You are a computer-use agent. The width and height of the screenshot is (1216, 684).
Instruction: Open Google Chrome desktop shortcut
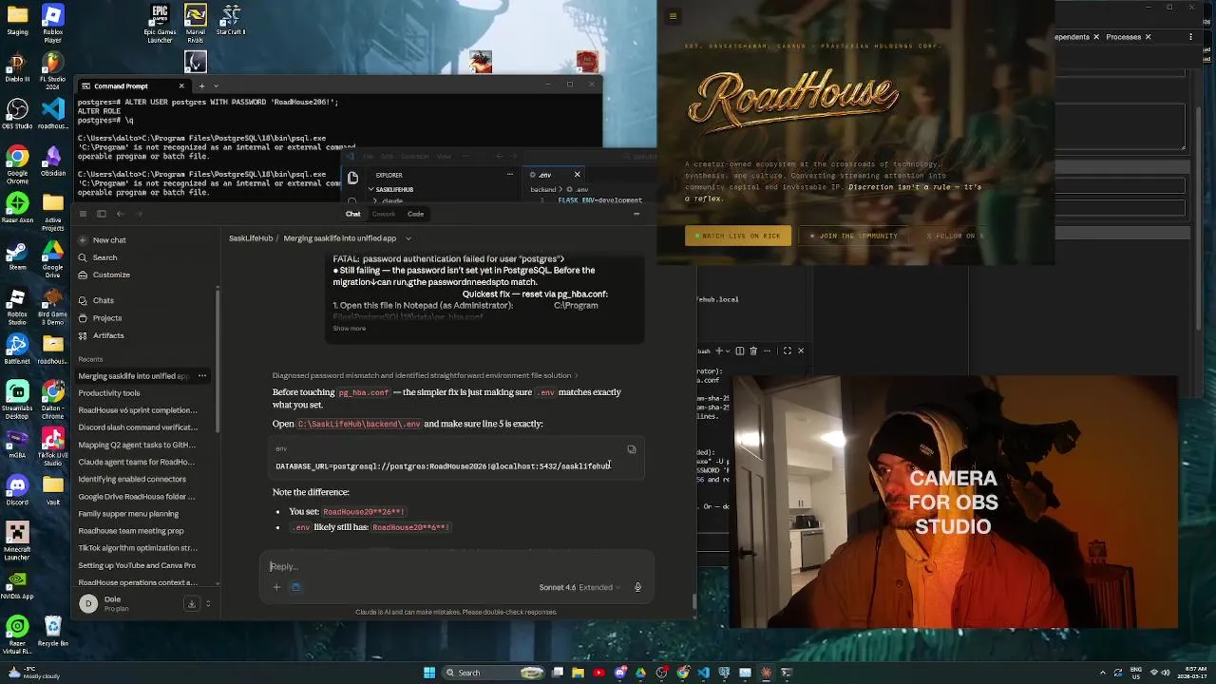[x=17, y=163]
